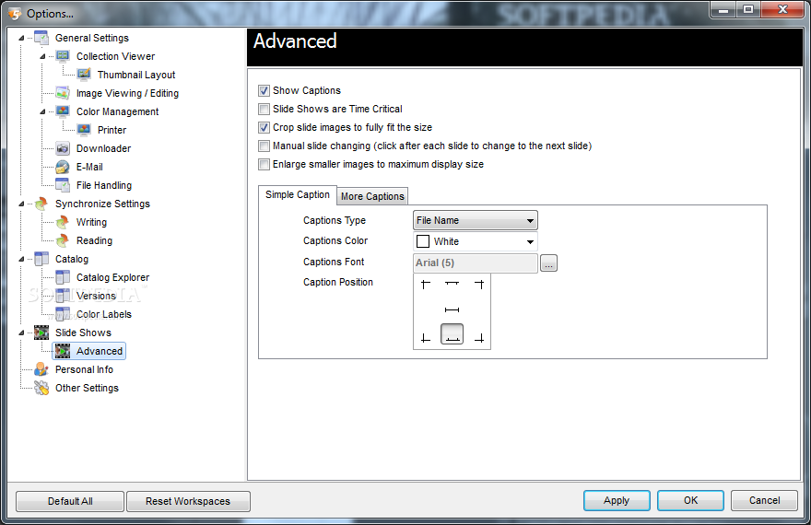This screenshot has width=811, height=525.
Task: Click the Other Settings tools icon
Action: (41, 388)
